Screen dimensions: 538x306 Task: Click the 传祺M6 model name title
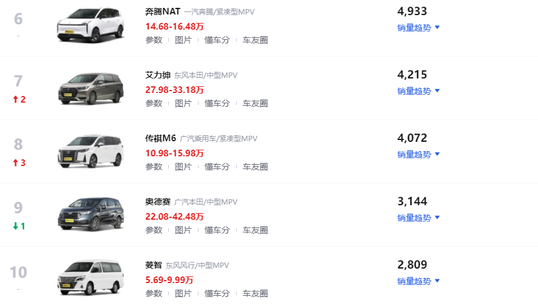(x=160, y=138)
